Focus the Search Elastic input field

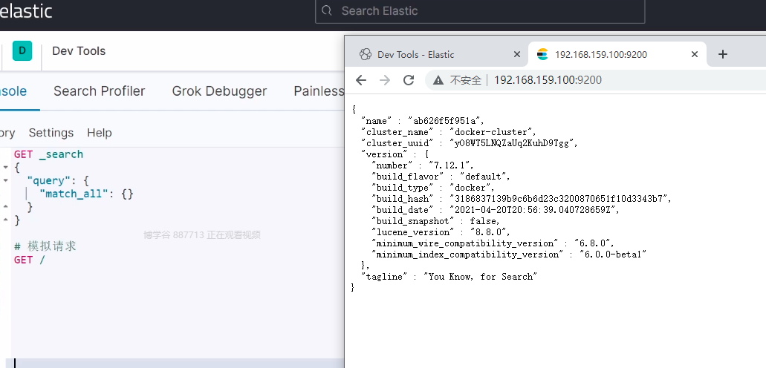pos(483,11)
